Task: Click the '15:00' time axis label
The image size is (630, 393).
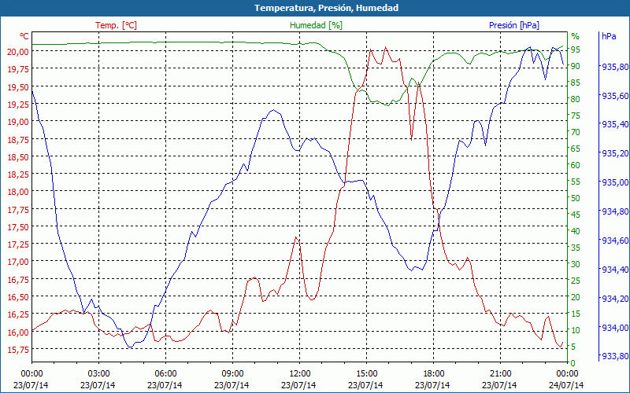Action: pyautogui.click(x=366, y=374)
